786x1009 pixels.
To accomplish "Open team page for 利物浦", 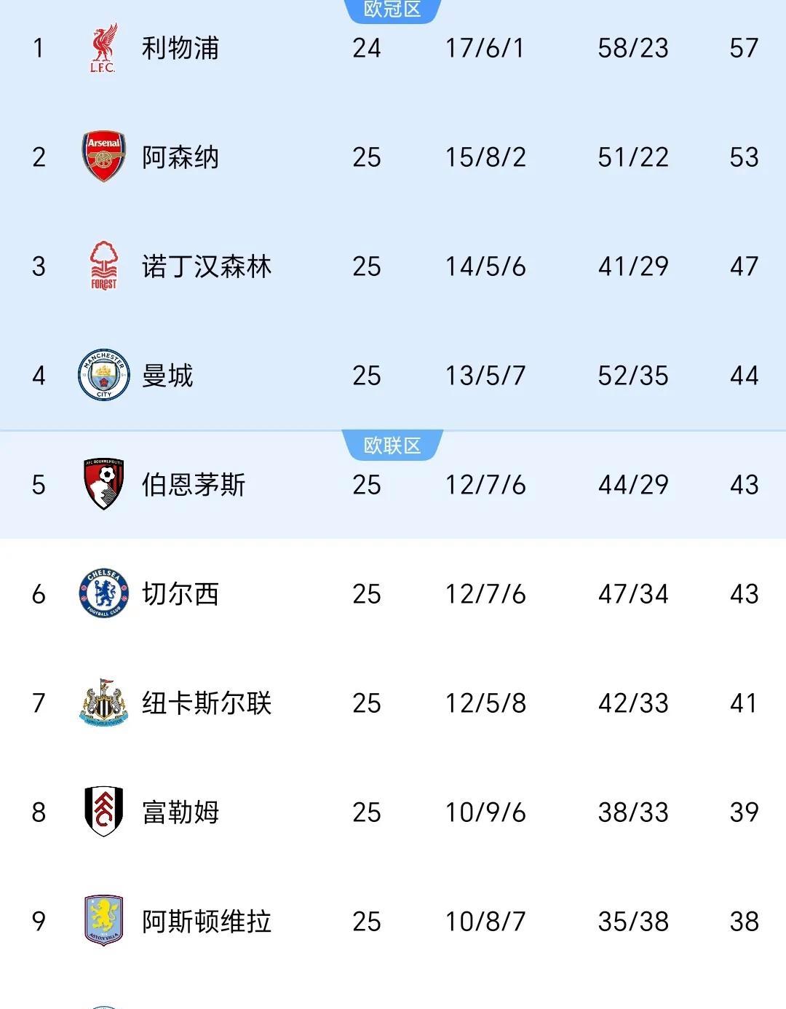I will 180,48.
